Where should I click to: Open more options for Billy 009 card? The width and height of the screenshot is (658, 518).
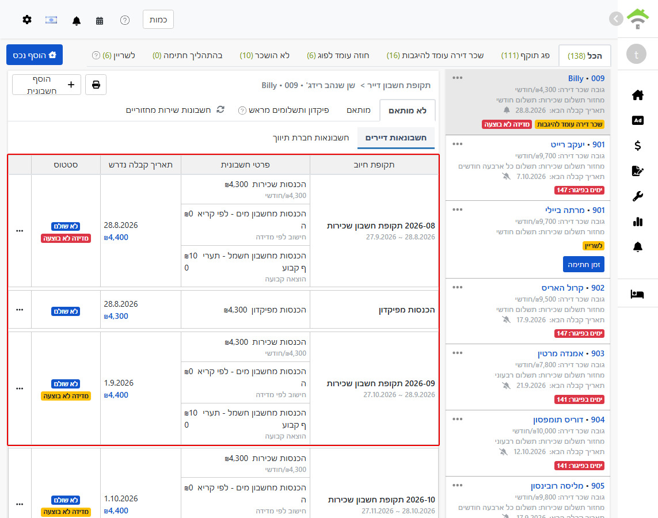pos(458,78)
